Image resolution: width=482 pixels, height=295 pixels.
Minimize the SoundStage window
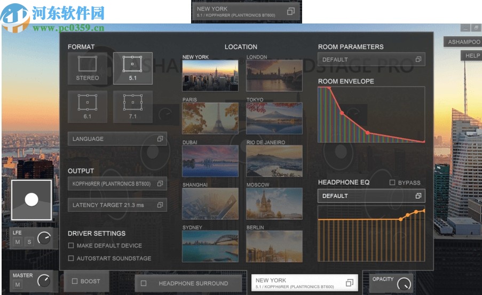click(465, 28)
